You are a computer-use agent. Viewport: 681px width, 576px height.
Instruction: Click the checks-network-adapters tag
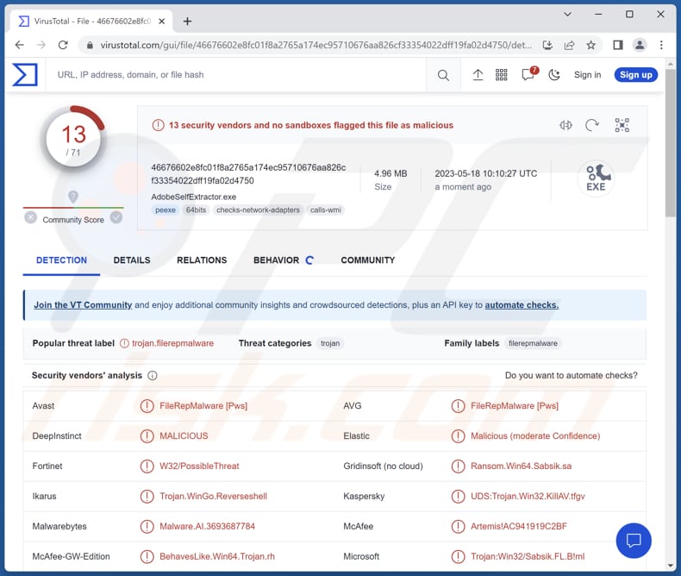pos(258,210)
